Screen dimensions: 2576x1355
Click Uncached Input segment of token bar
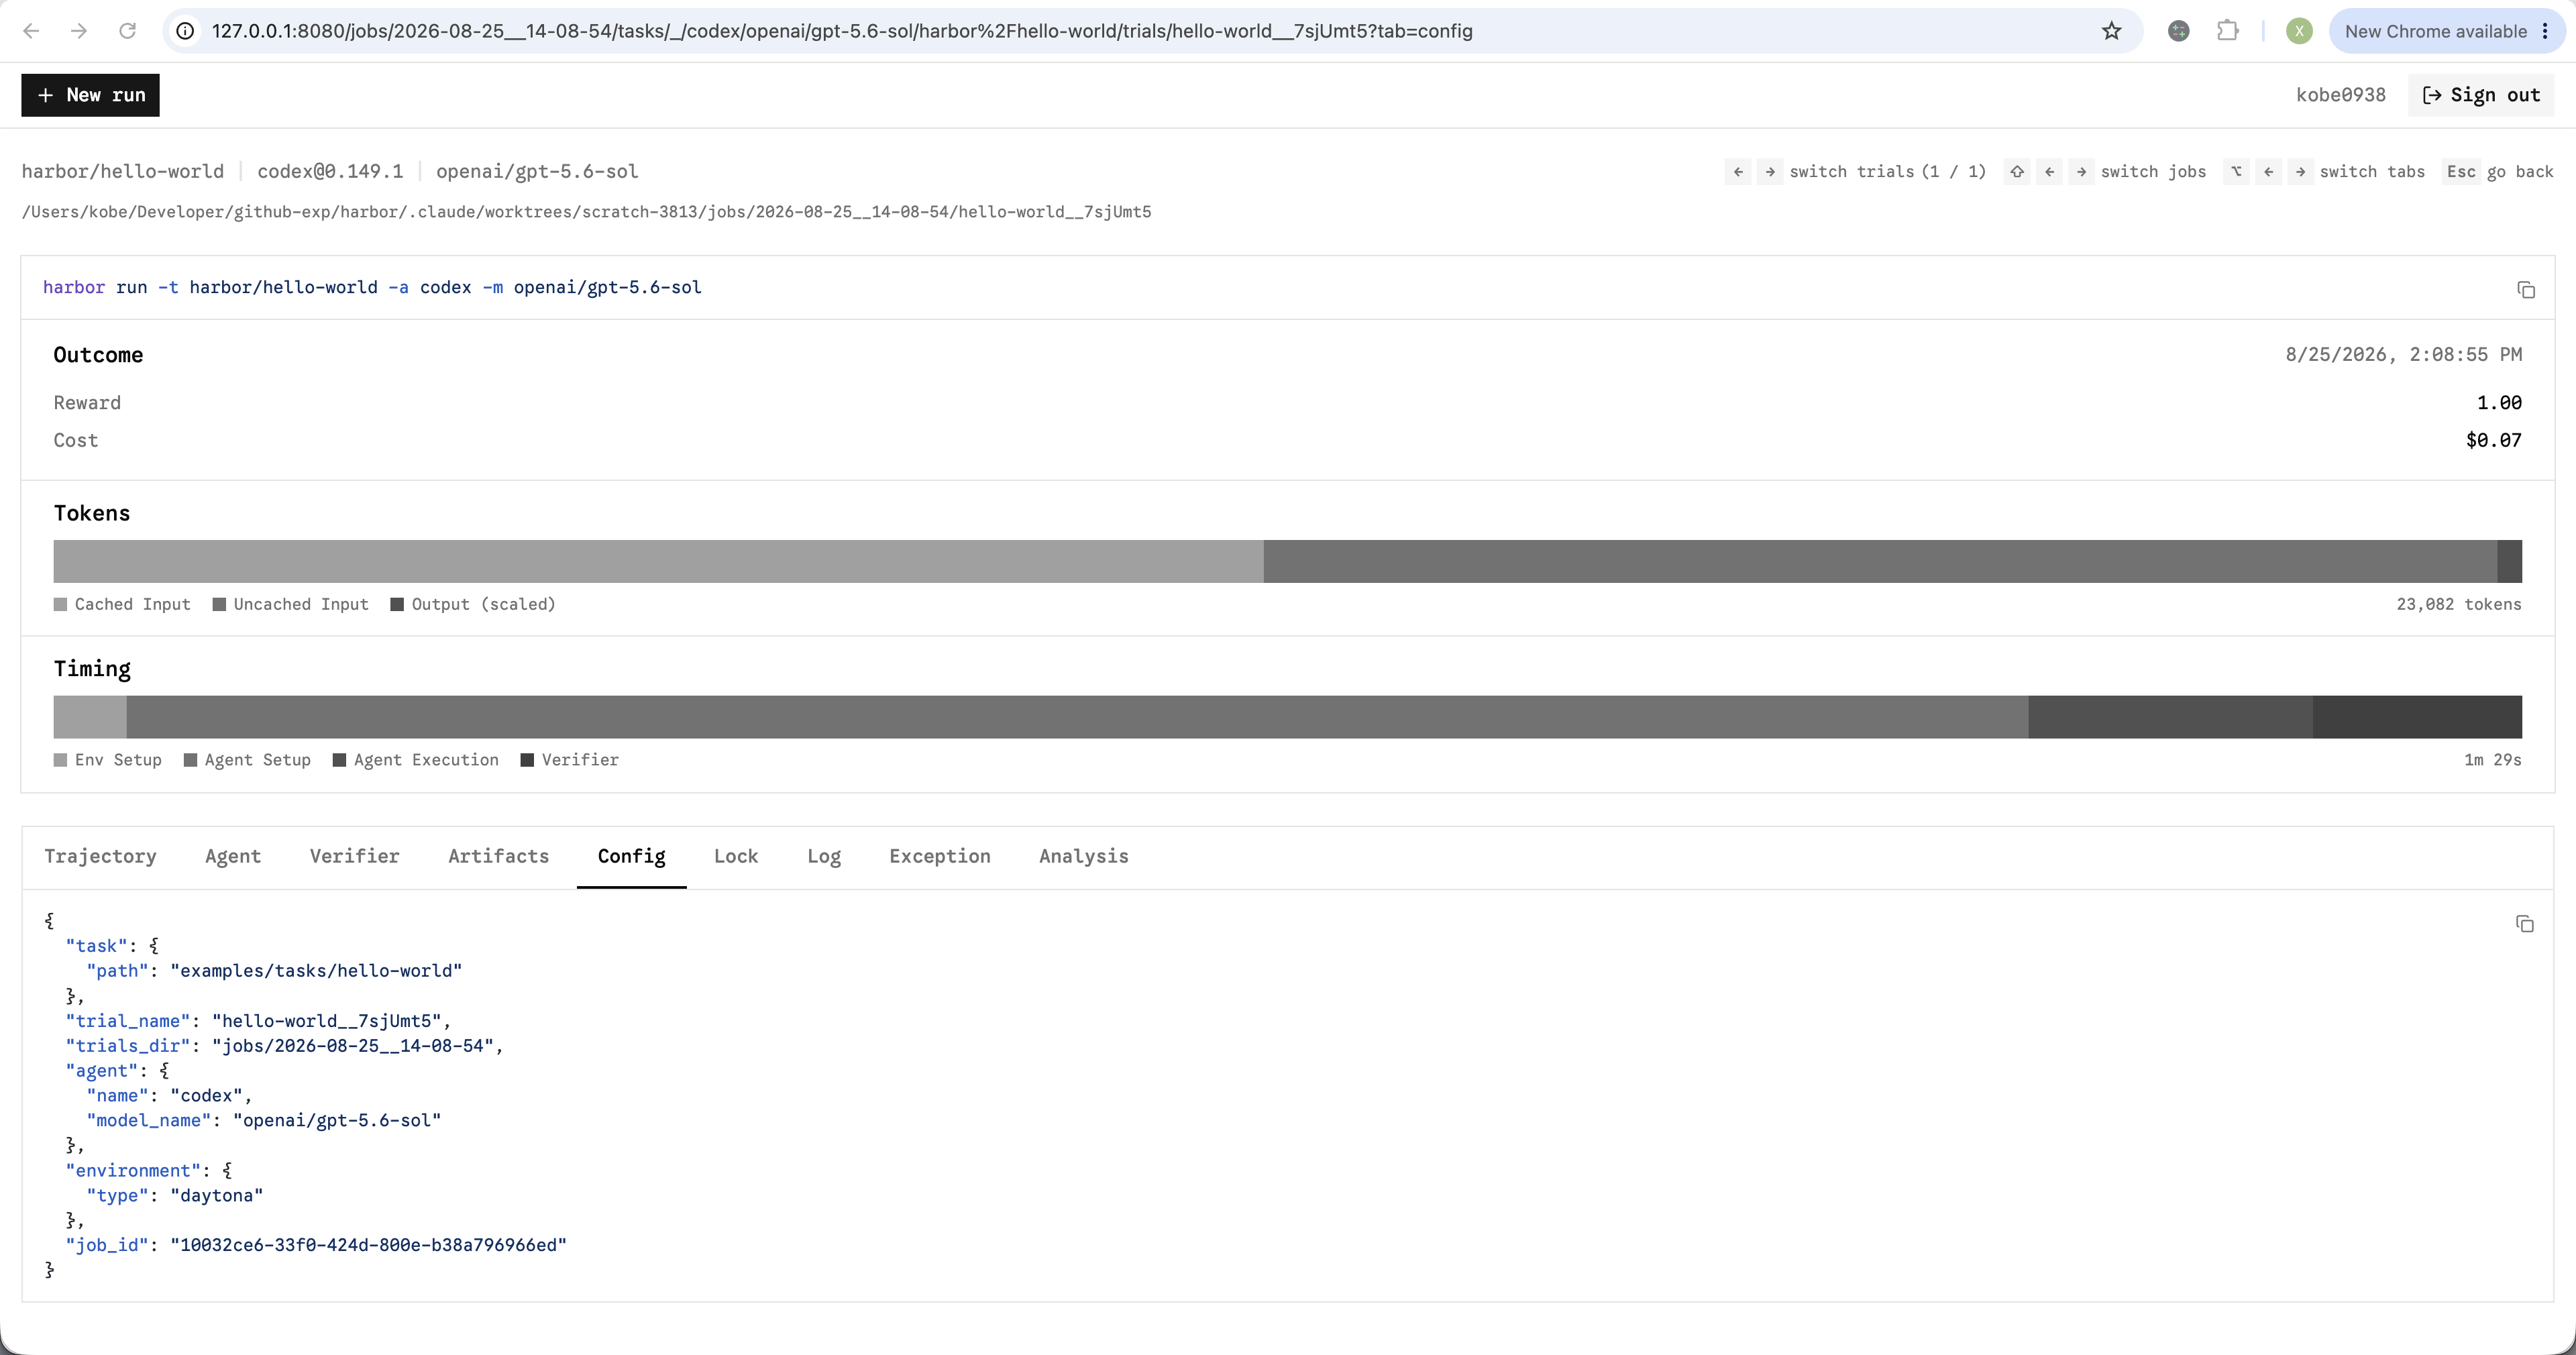point(1880,562)
